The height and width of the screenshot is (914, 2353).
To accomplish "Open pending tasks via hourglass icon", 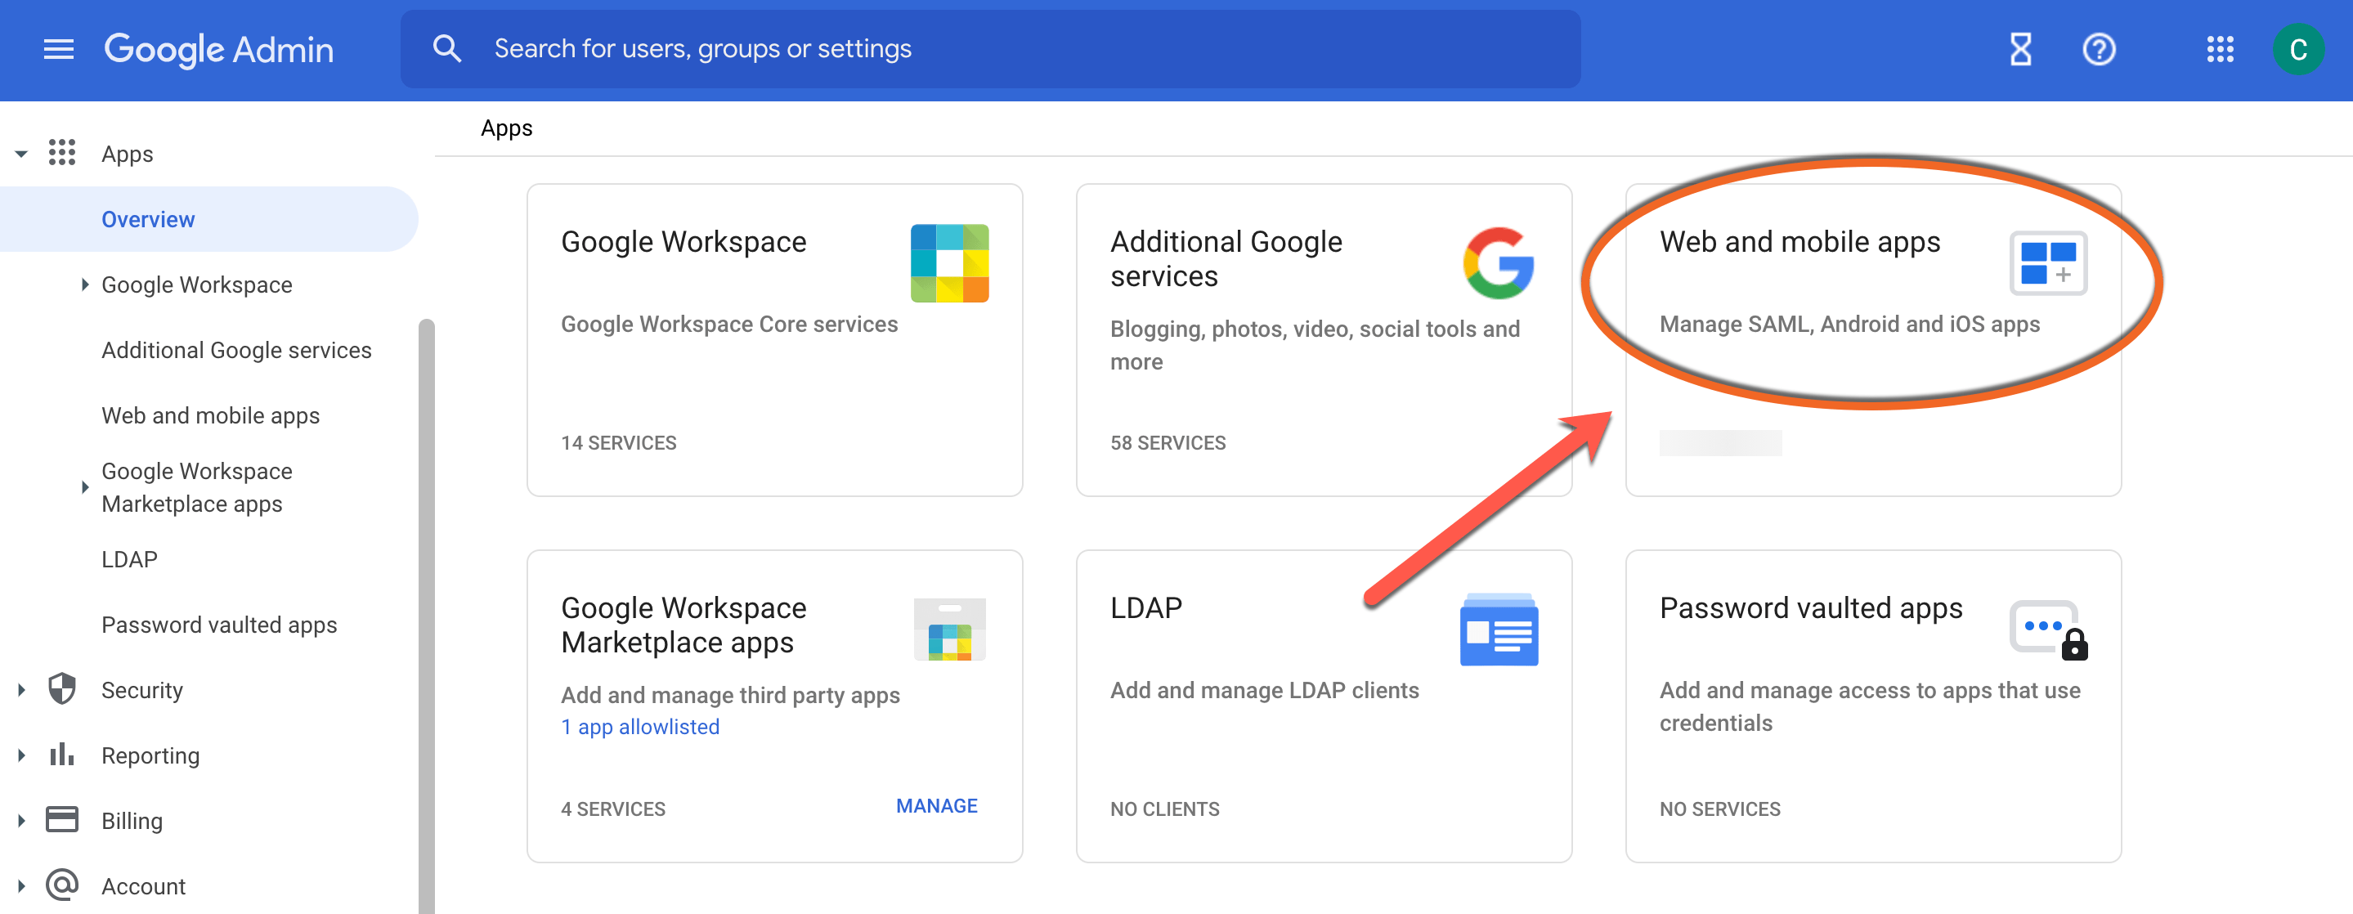I will [x=2019, y=49].
